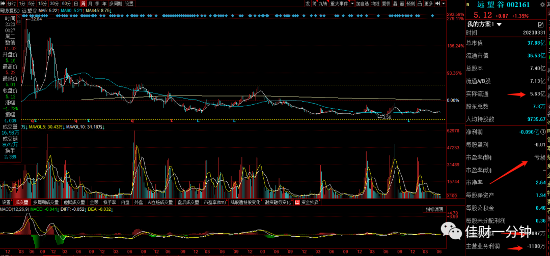
Task: Open the top toolbar 设置 settings
Action: (x=129, y=4)
